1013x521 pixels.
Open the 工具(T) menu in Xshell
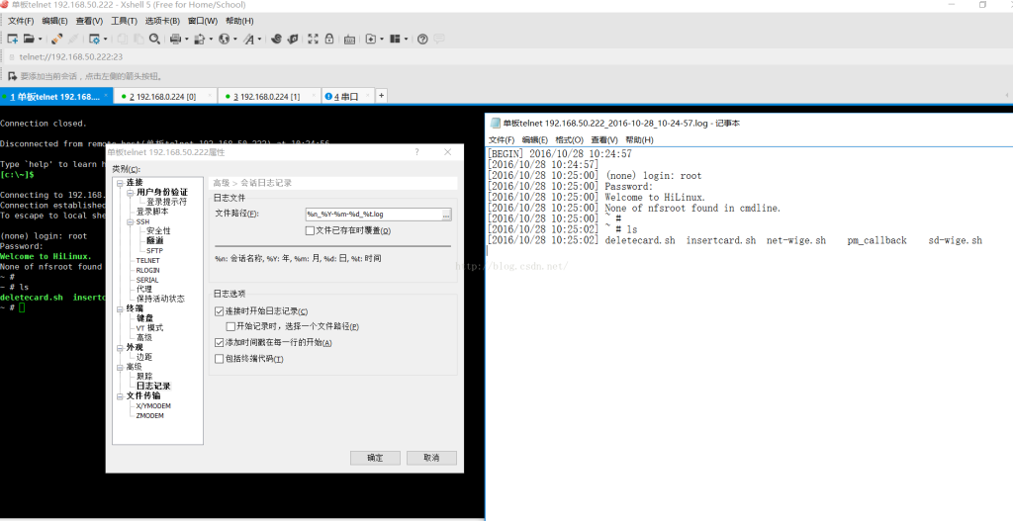tap(124, 21)
